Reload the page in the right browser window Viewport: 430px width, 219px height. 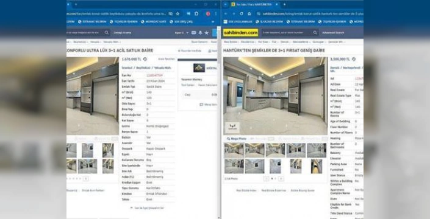(x=242, y=13)
